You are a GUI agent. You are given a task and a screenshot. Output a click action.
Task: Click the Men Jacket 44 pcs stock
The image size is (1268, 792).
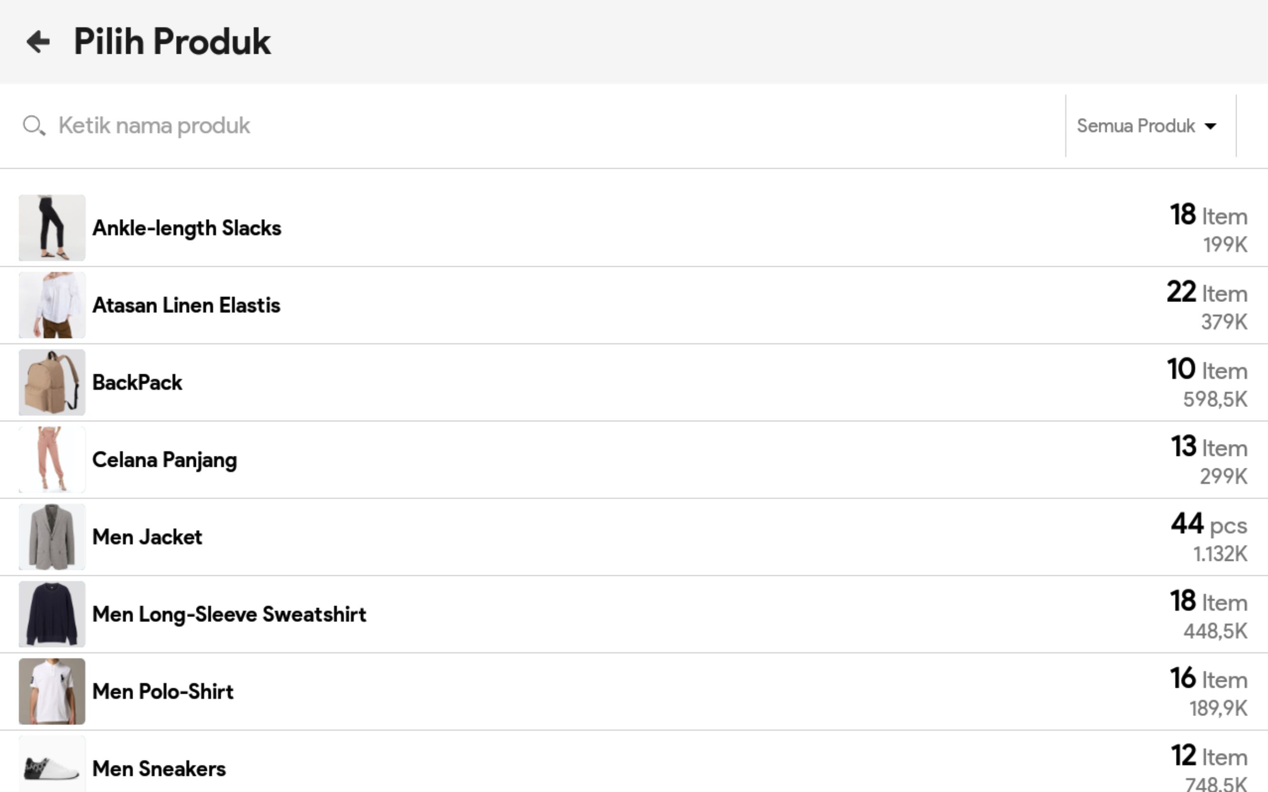[x=1208, y=524]
